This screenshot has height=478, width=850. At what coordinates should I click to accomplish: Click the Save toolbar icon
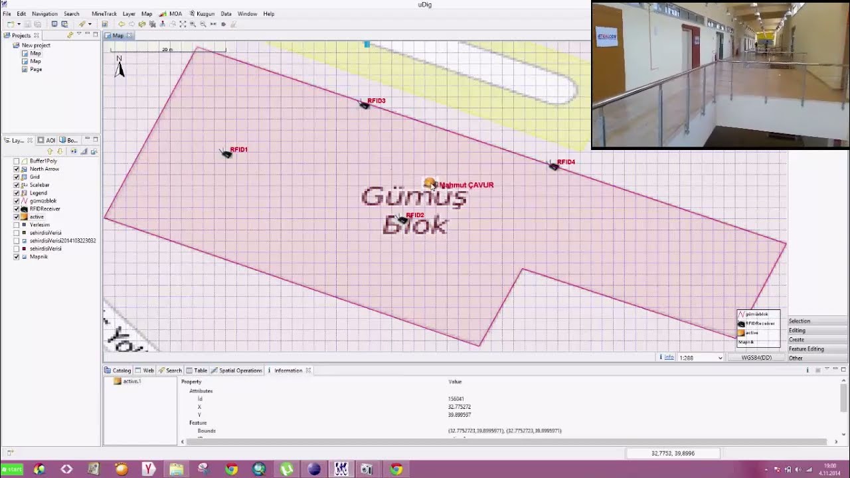pos(28,24)
